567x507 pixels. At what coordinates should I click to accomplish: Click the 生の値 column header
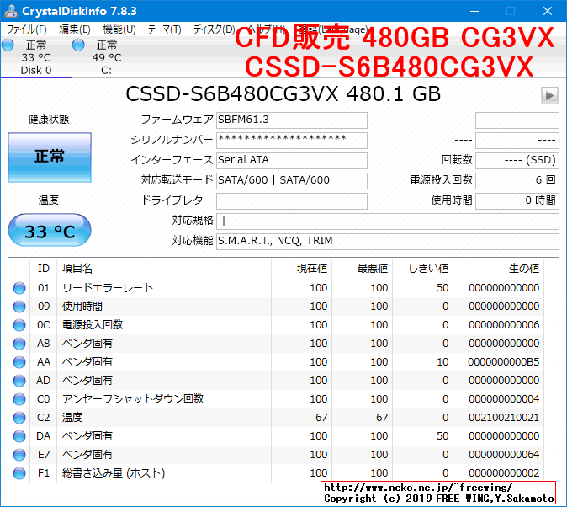pos(498,269)
